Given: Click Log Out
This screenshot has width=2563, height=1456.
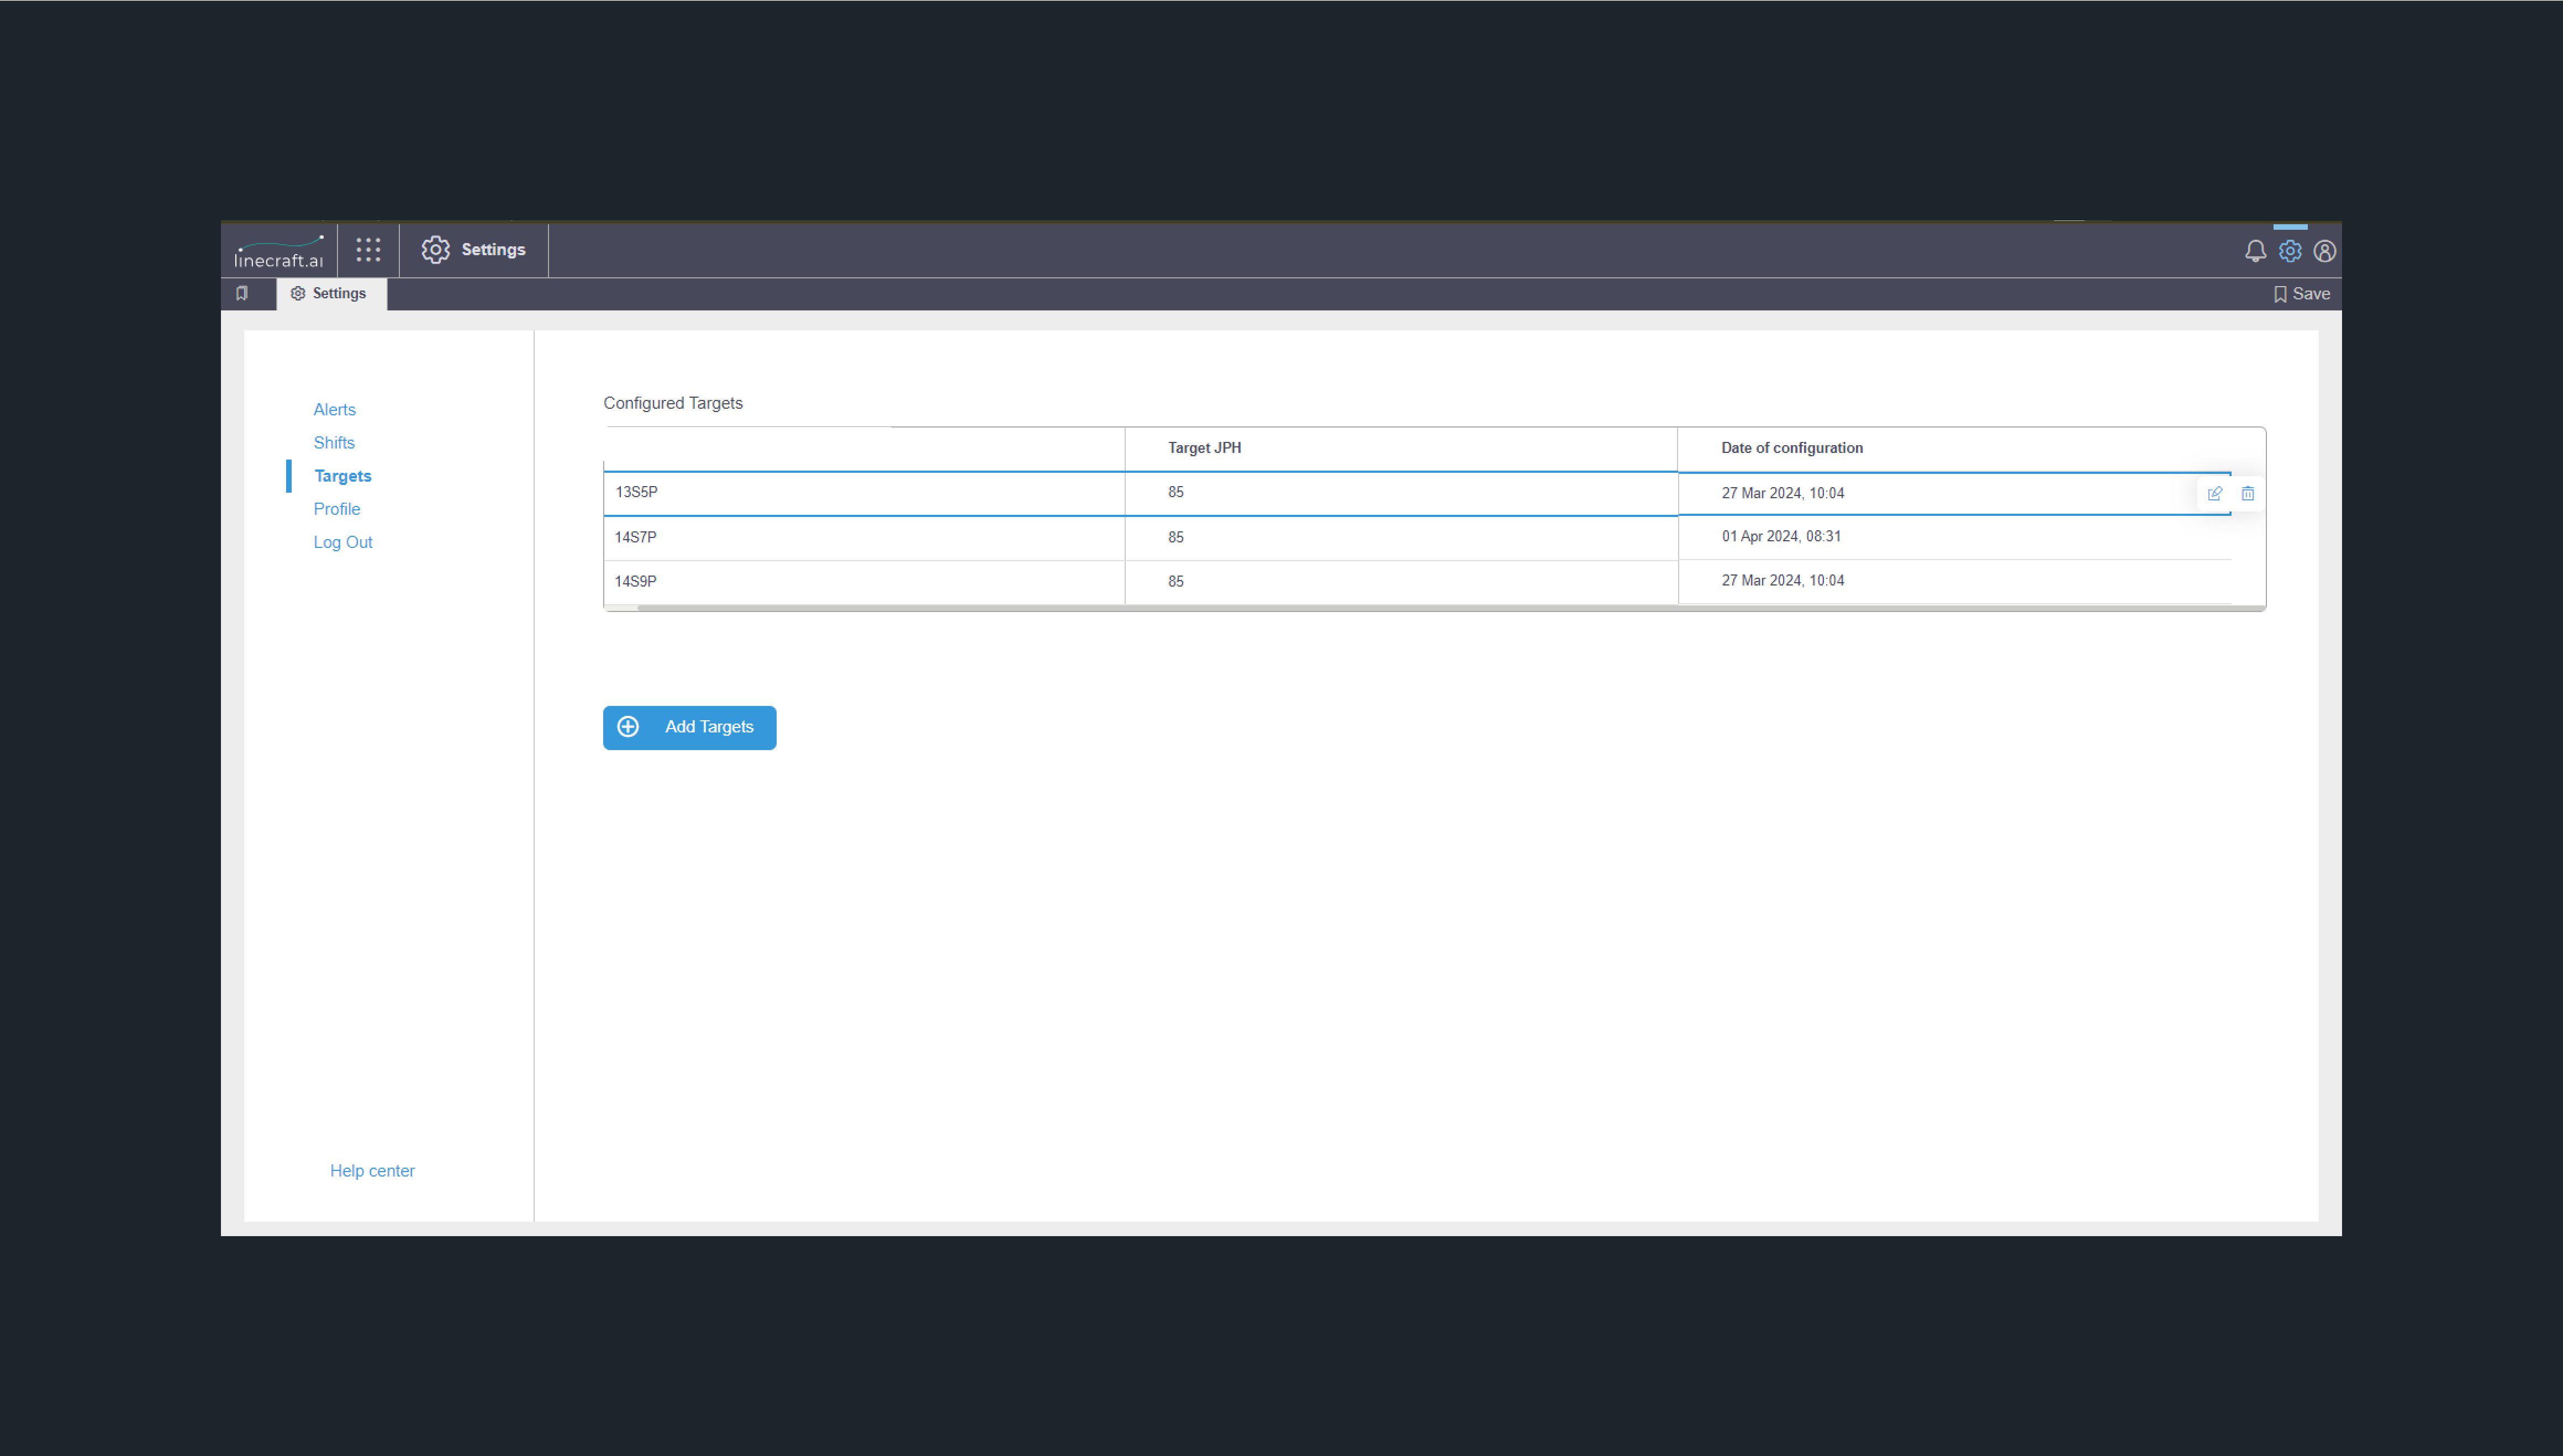Looking at the screenshot, I should tap(343, 542).
